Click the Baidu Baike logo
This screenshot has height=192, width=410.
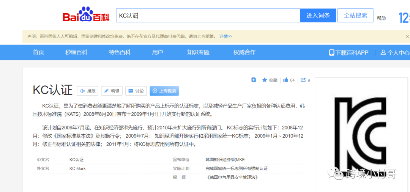(x=86, y=15)
